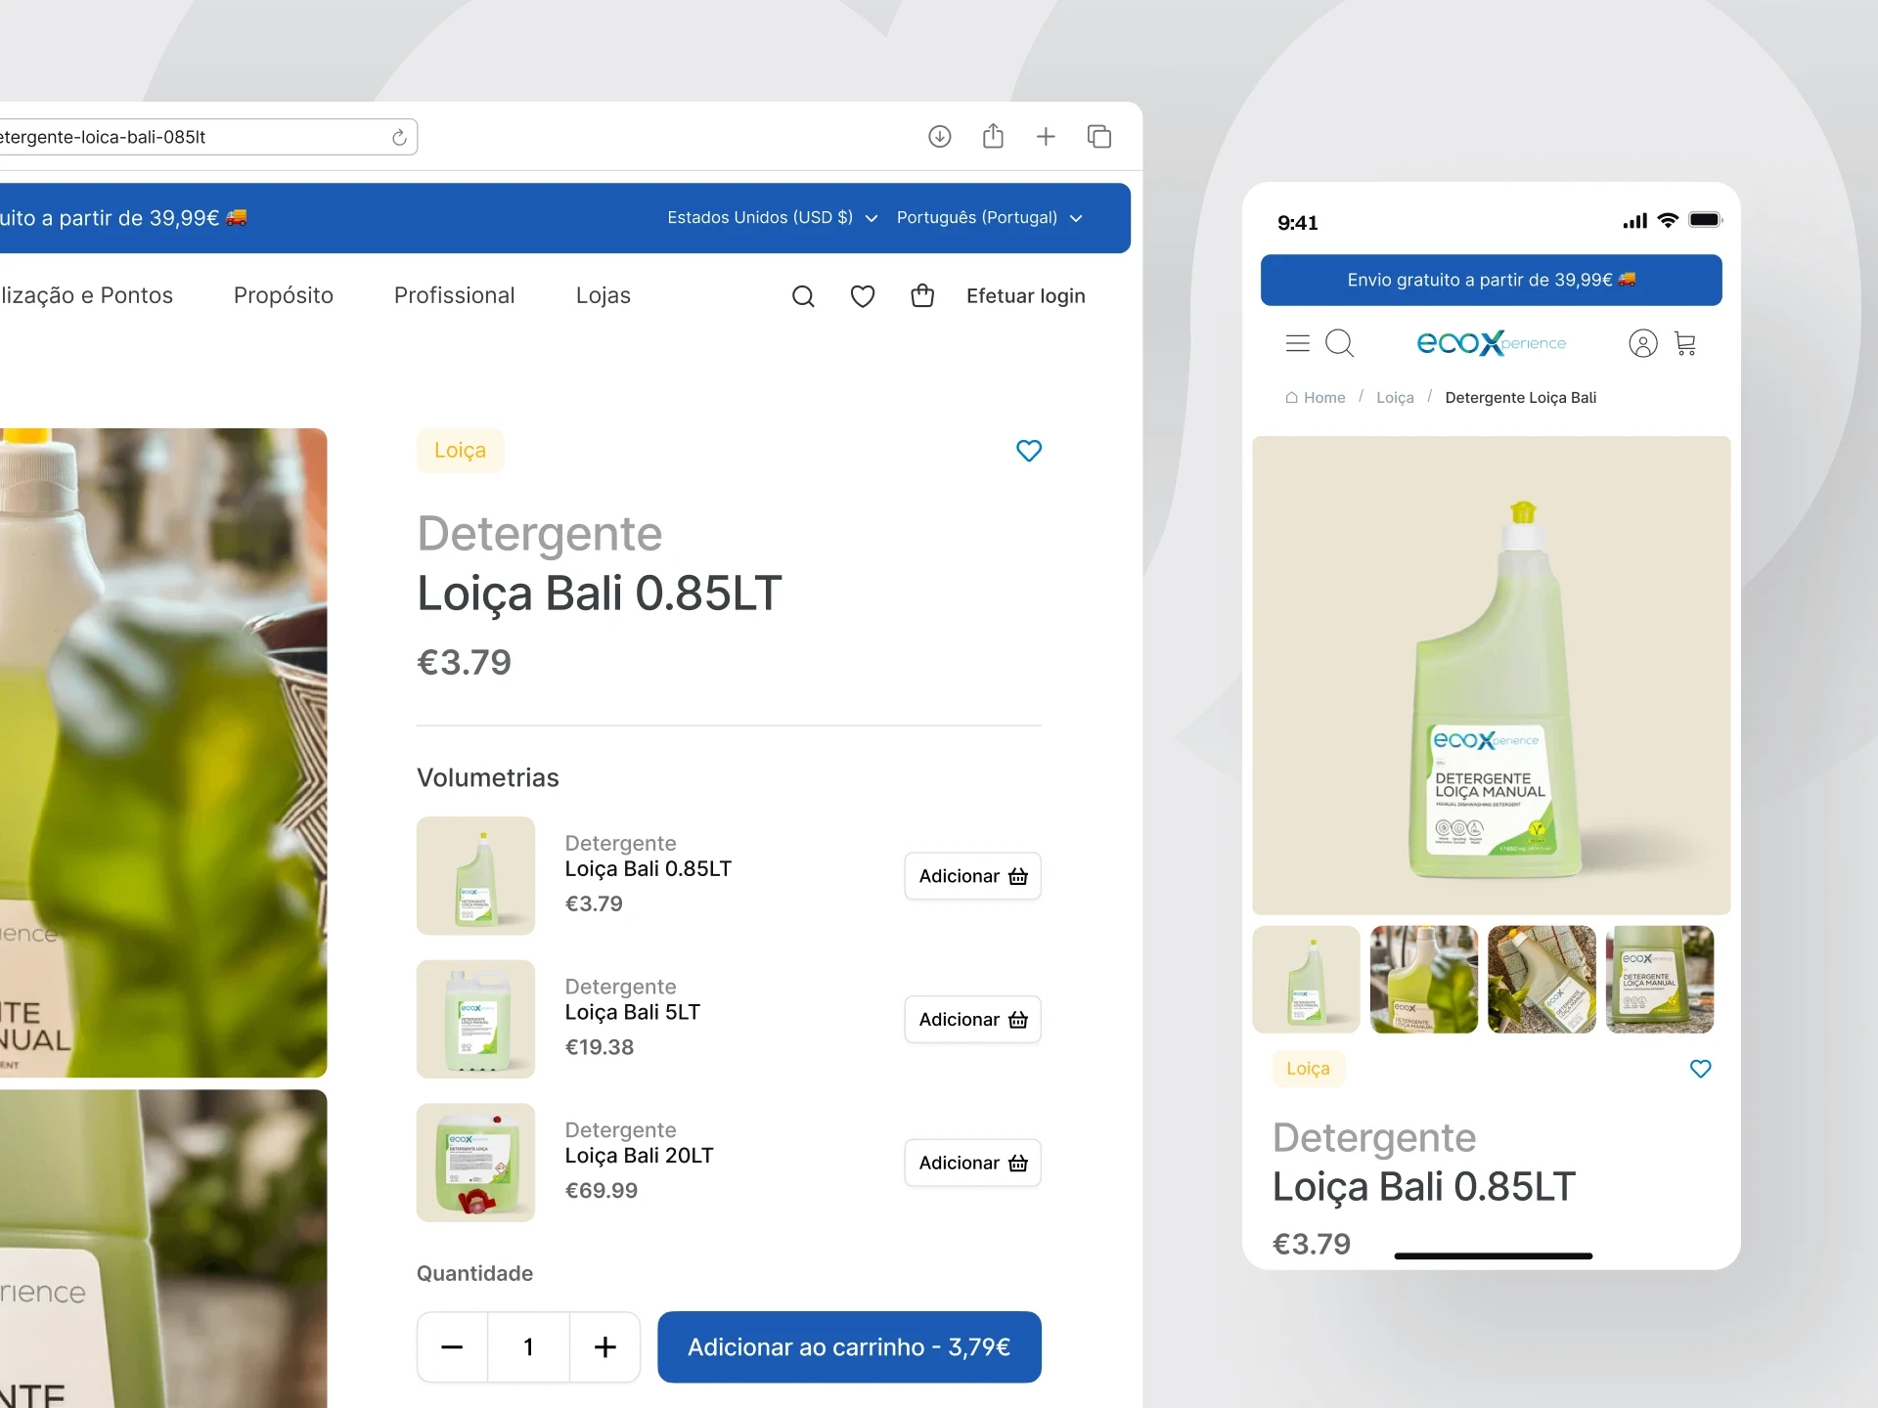Screen dimensions: 1878x1408
Task: Expand the Estados Unidos (USD $) dropdown
Action: 772,218
